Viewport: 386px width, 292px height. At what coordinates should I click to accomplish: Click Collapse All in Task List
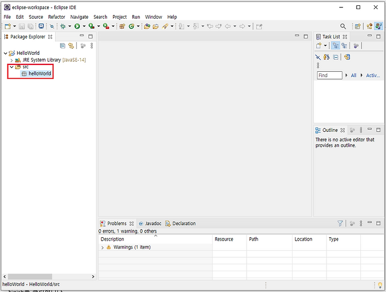tap(336, 57)
